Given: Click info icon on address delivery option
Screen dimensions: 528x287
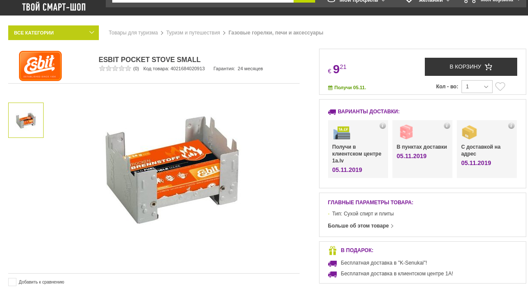Looking at the screenshot, I should (511, 126).
